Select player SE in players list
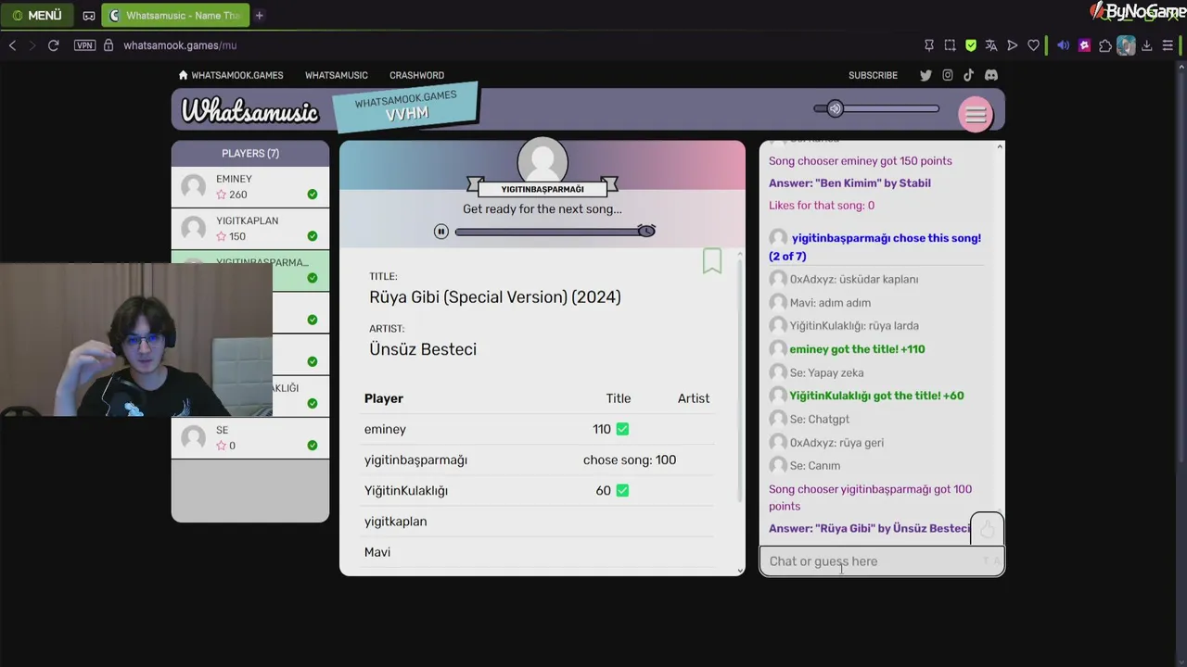The image size is (1187, 667). point(250,438)
